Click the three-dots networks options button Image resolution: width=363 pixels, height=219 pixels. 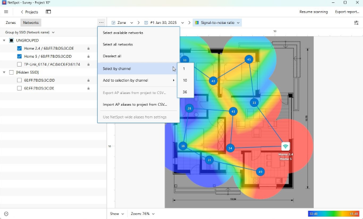(101, 23)
